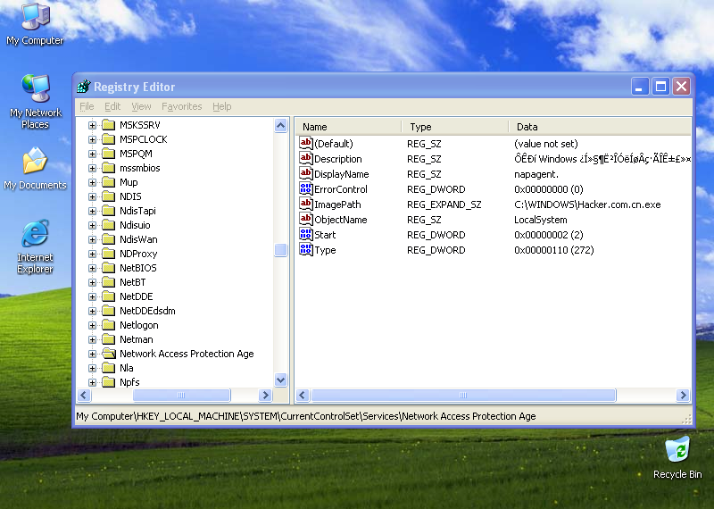Expand the NetDDE tree node
714x509 pixels.
93,296
